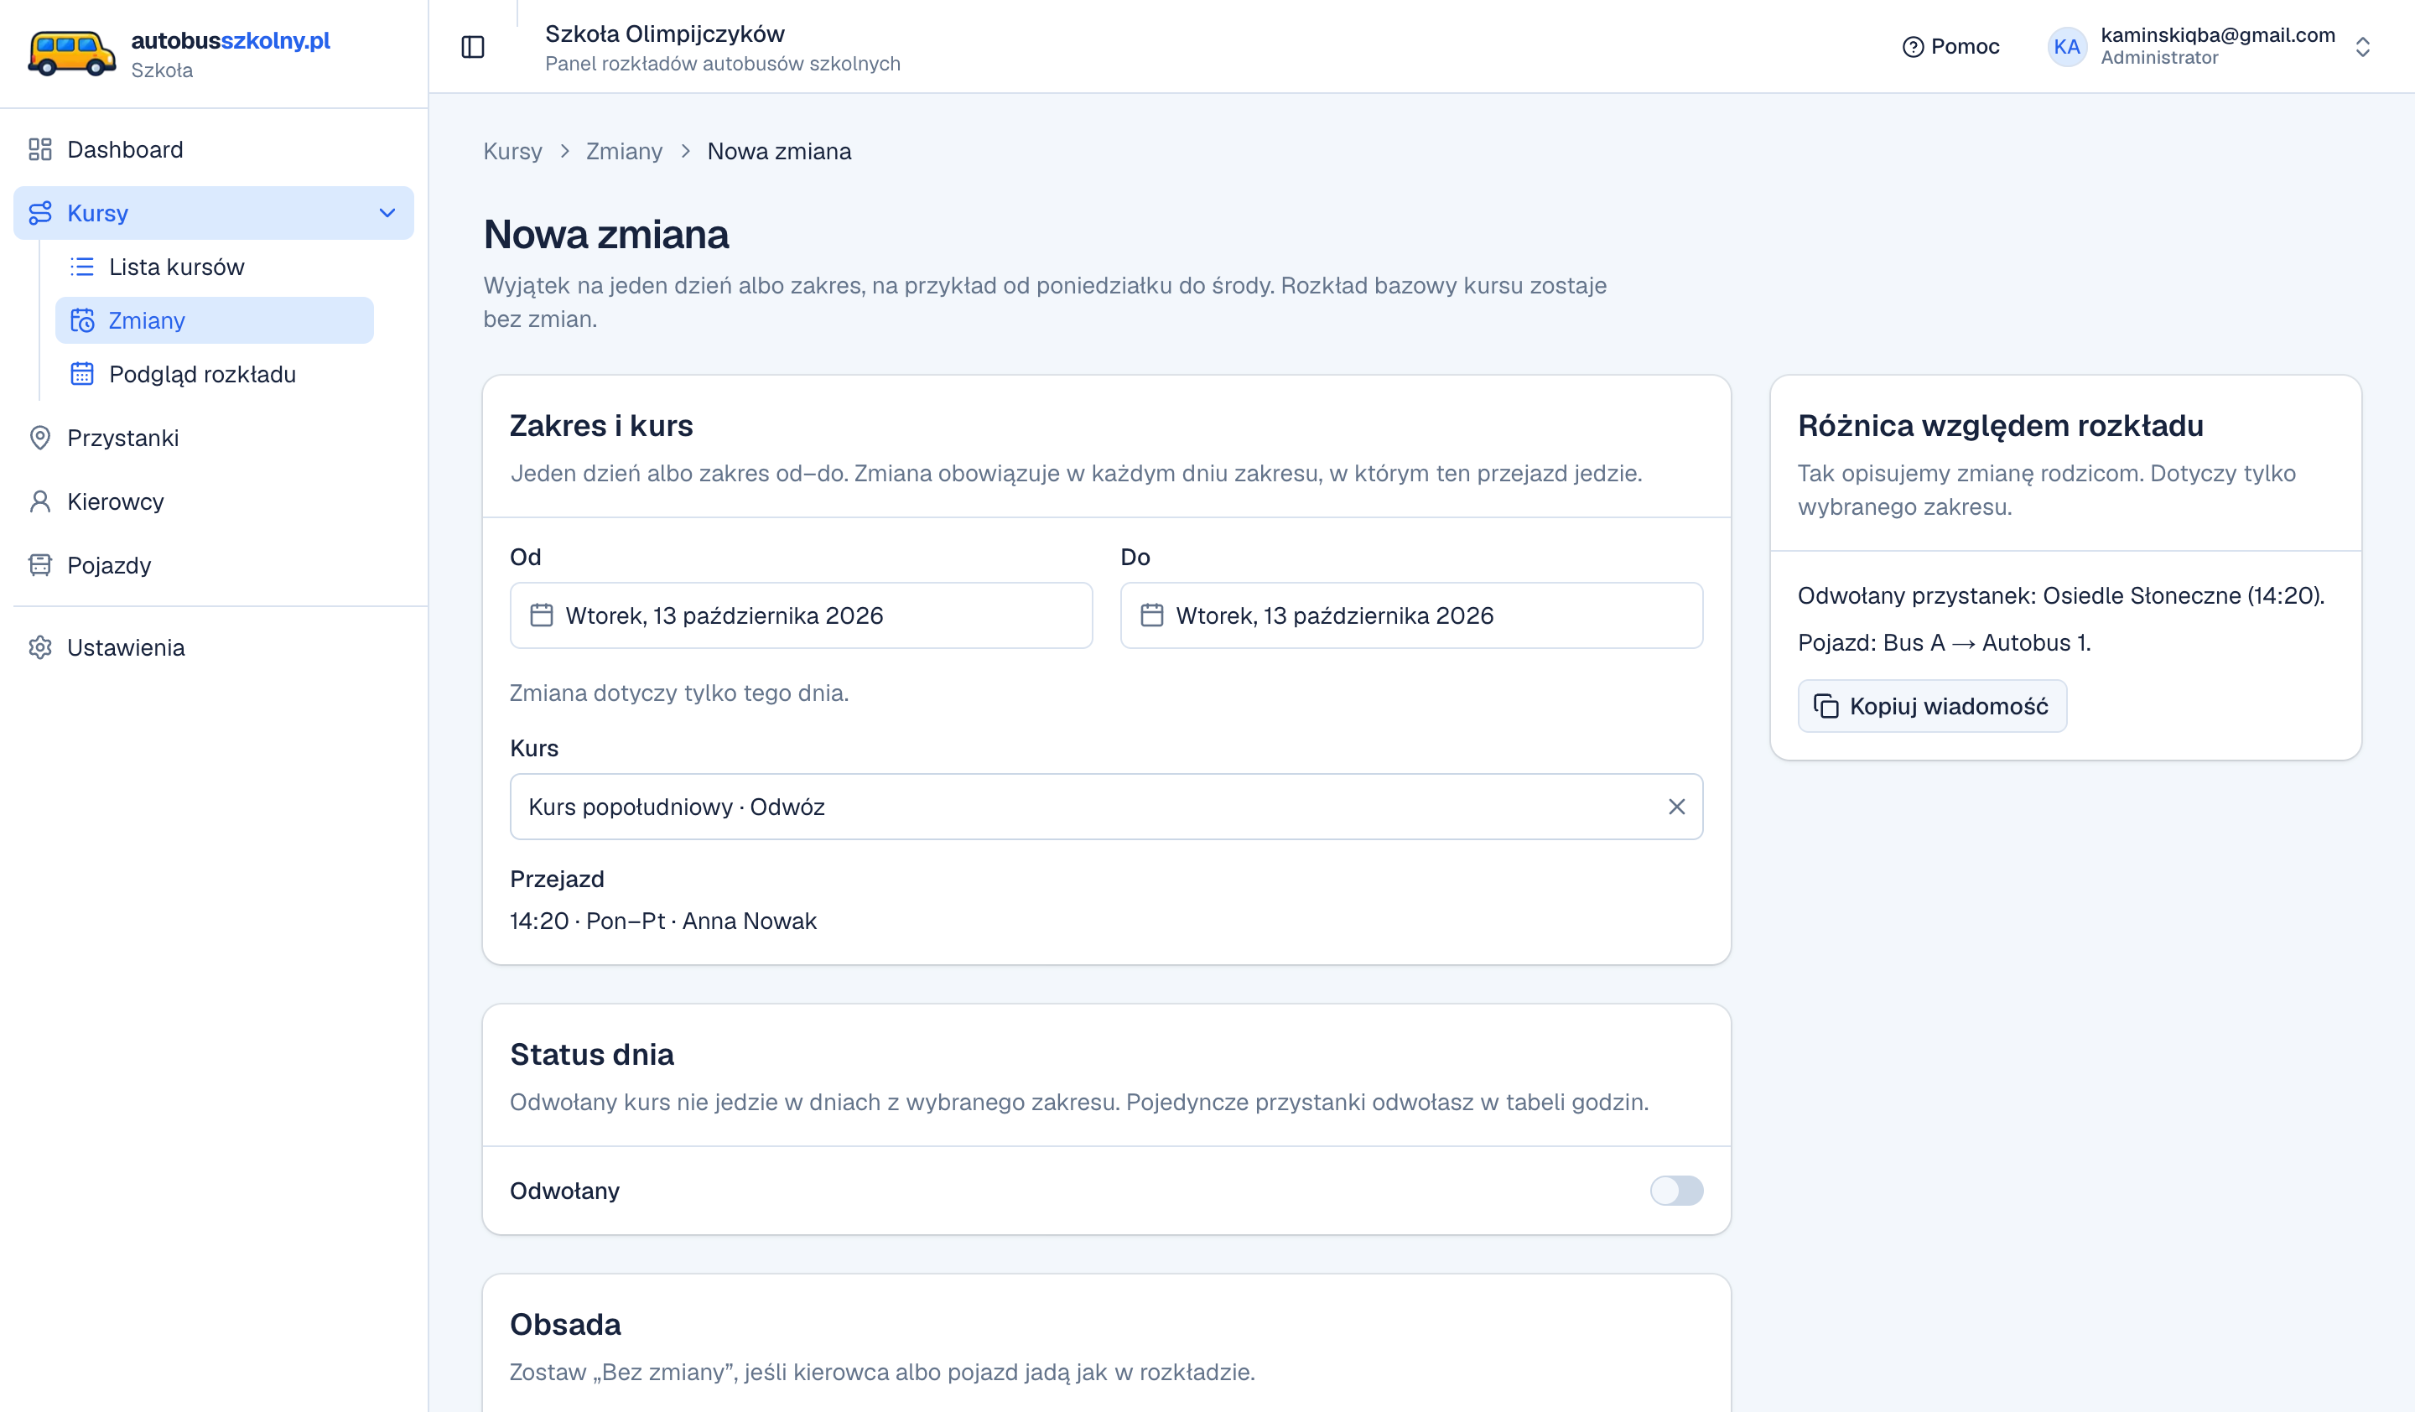Click the Dashboard grid icon
Viewport: 2415px width, 1412px height.
tap(40, 149)
